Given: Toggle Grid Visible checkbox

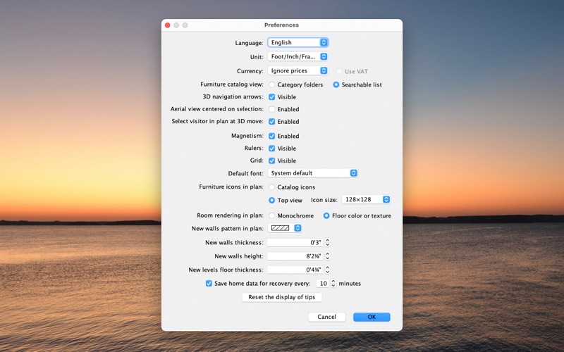Looking at the screenshot, I should (x=272, y=161).
